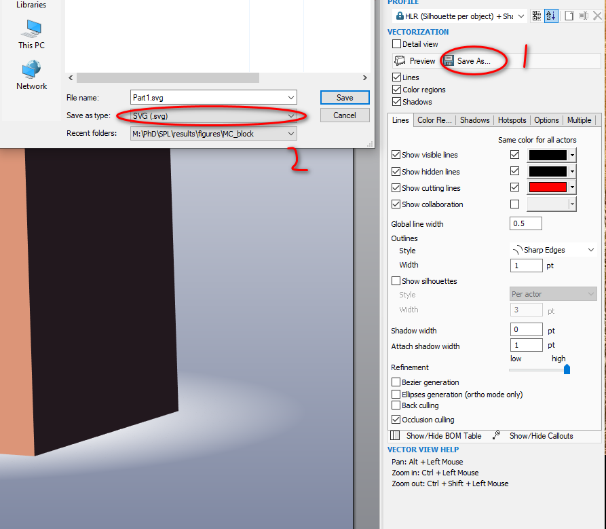Viewport: 606px width, 529px height.
Task: Enable Ellipses generation (ortho mode only)
Action: coord(396,394)
